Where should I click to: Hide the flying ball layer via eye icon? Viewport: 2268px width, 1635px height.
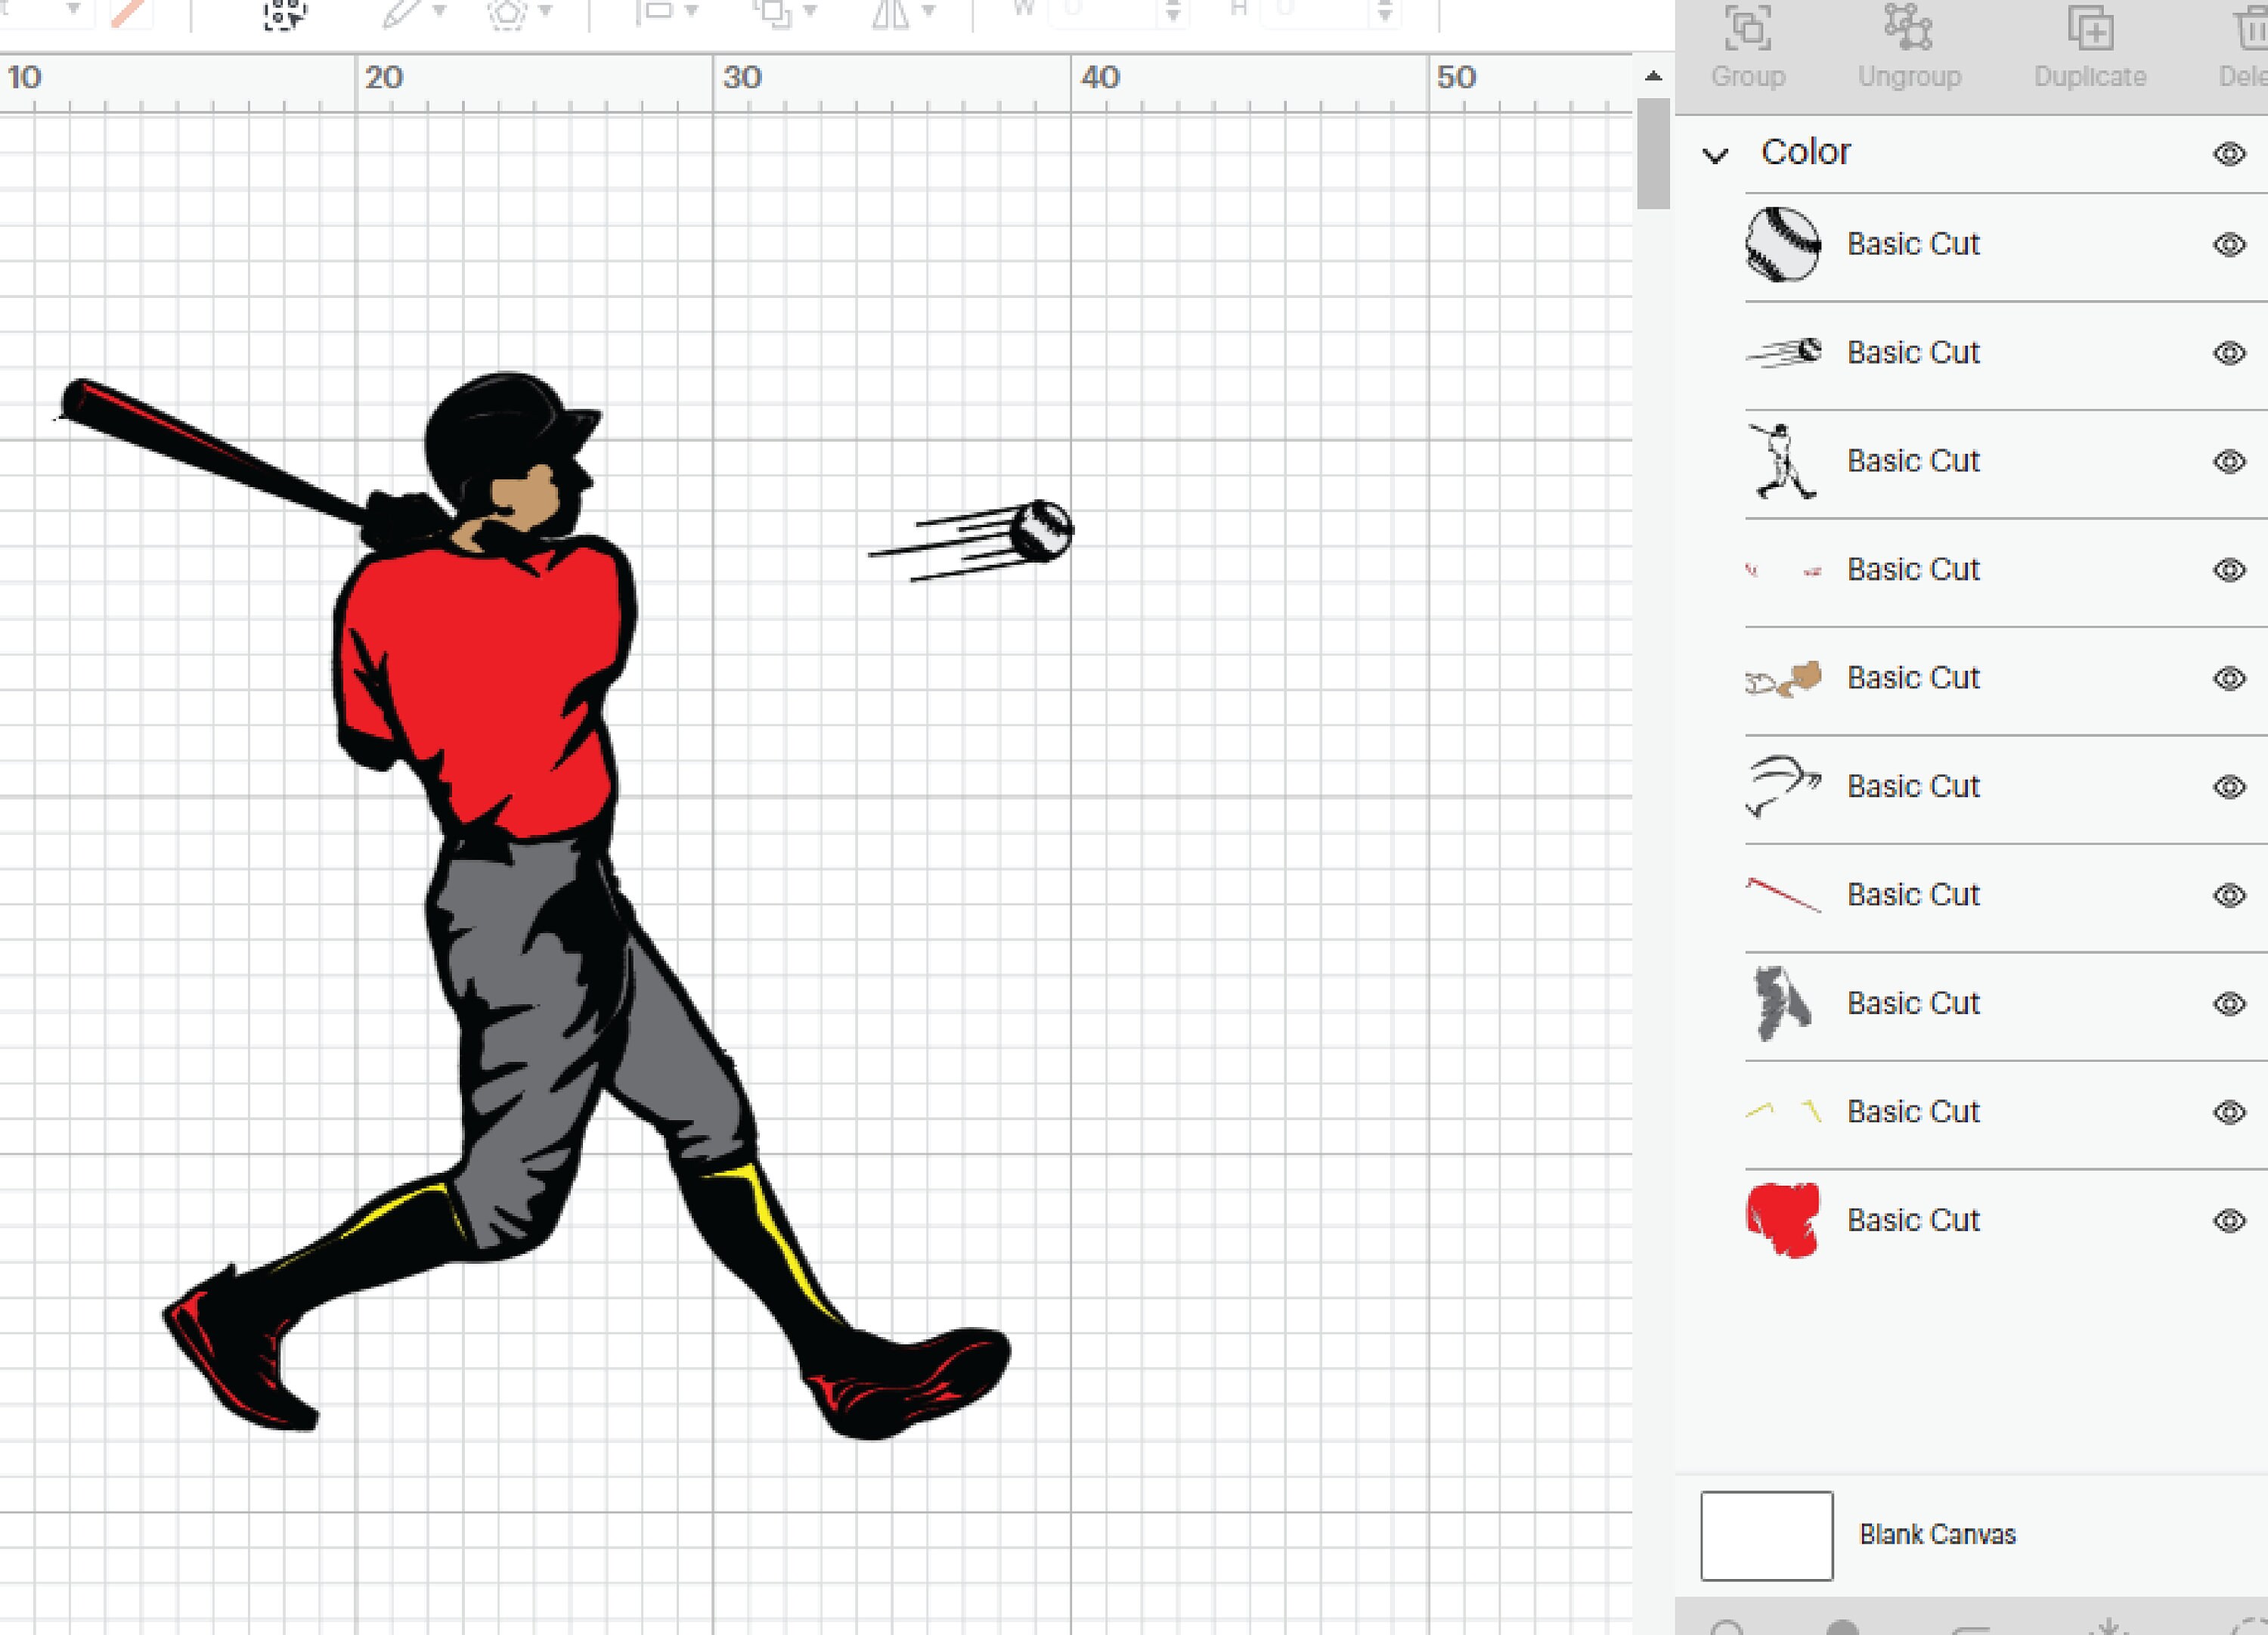point(2229,352)
